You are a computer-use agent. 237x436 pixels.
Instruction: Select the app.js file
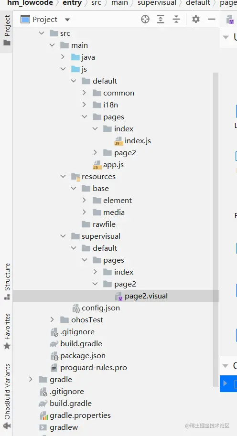pos(108,165)
